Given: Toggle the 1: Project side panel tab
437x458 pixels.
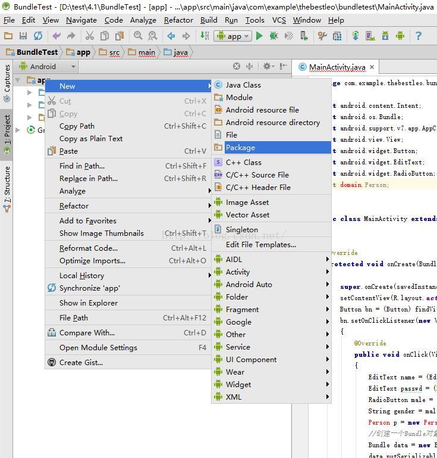Looking at the screenshot, I should click(7, 135).
